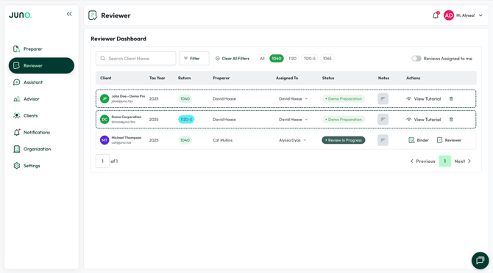Select the 1065 filter chip

327,58
